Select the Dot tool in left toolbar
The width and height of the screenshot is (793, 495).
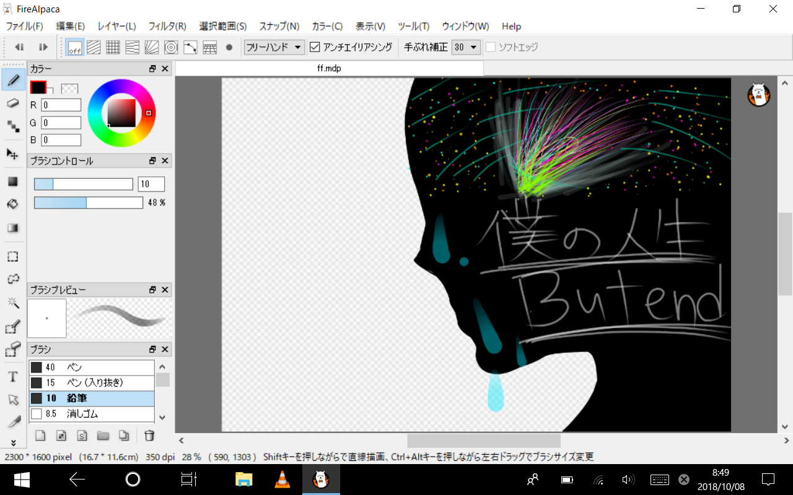click(x=13, y=127)
